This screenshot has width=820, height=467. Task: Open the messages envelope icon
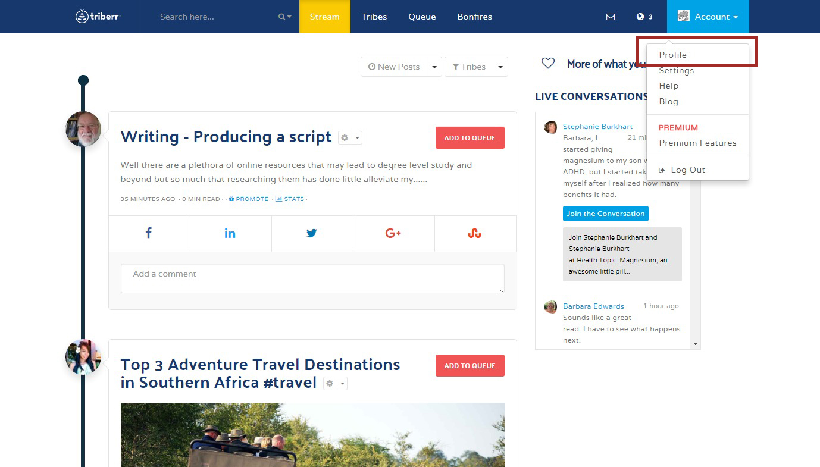coord(611,17)
